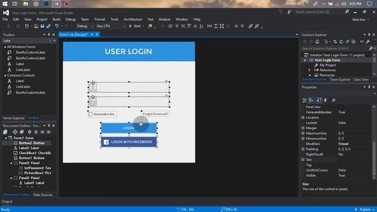Viewport: 377px width, 212px height.
Task: Click the ForeColor color swatch value
Action: [340, 107]
